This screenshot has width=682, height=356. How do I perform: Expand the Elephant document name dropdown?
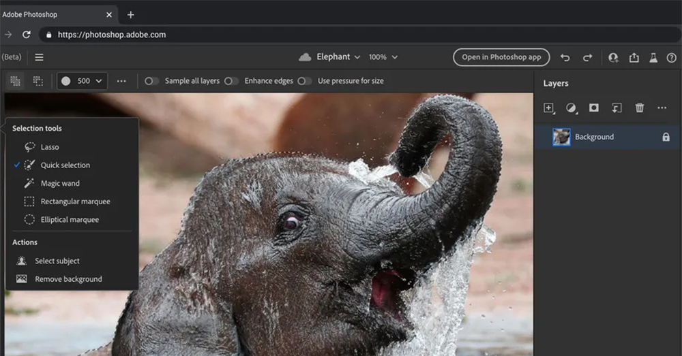click(x=357, y=57)
